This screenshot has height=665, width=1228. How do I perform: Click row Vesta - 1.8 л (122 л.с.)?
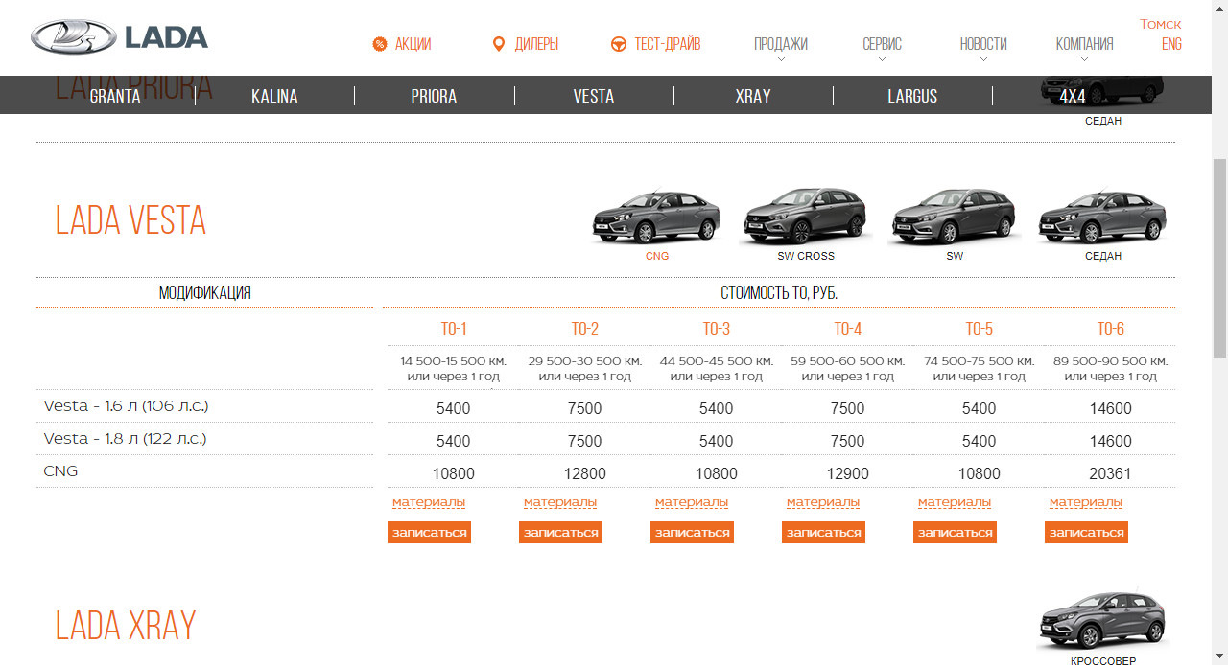[605, 439]
